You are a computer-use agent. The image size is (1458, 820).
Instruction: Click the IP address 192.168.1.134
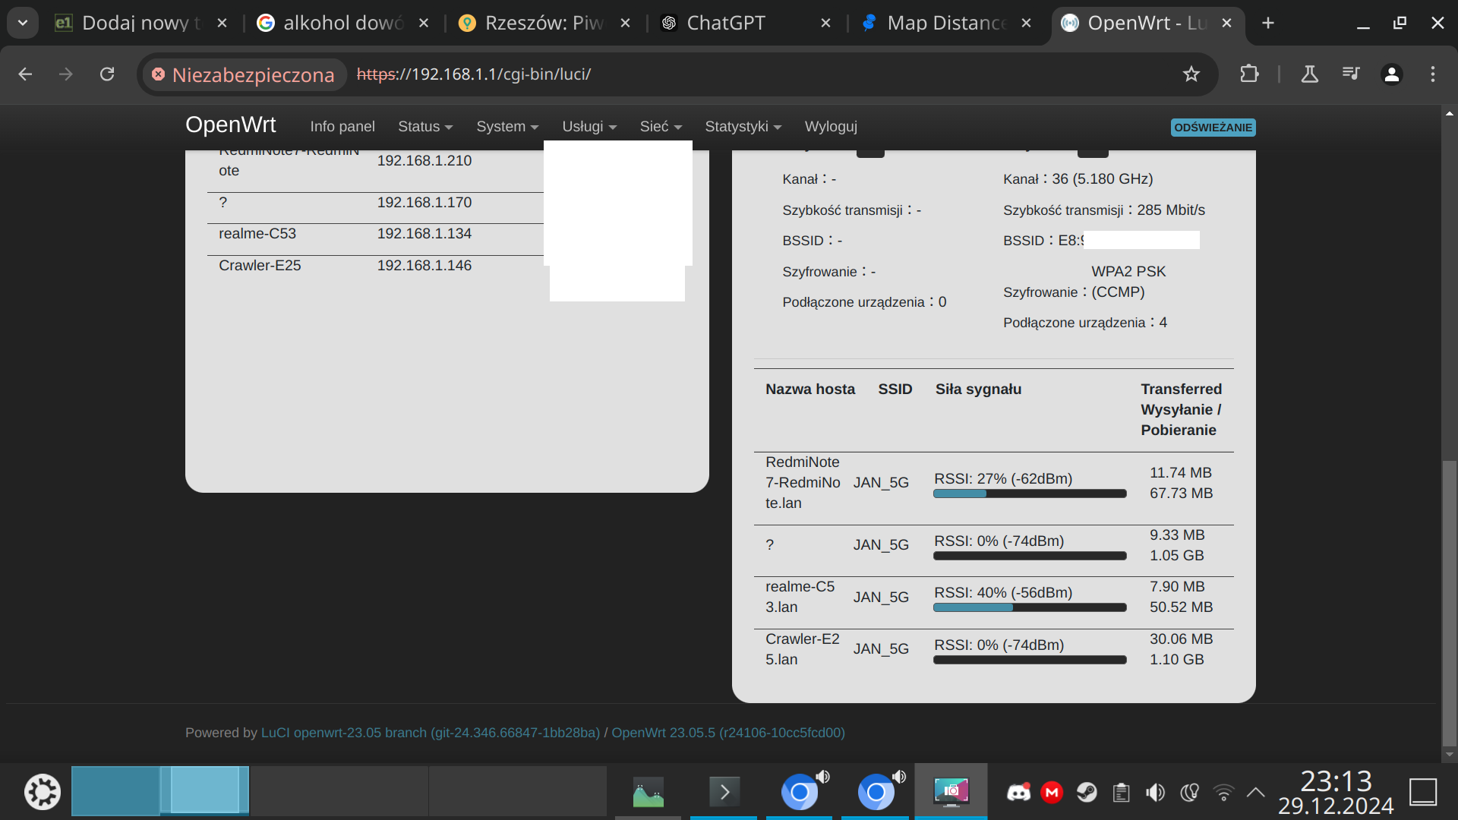click(424, 234)
